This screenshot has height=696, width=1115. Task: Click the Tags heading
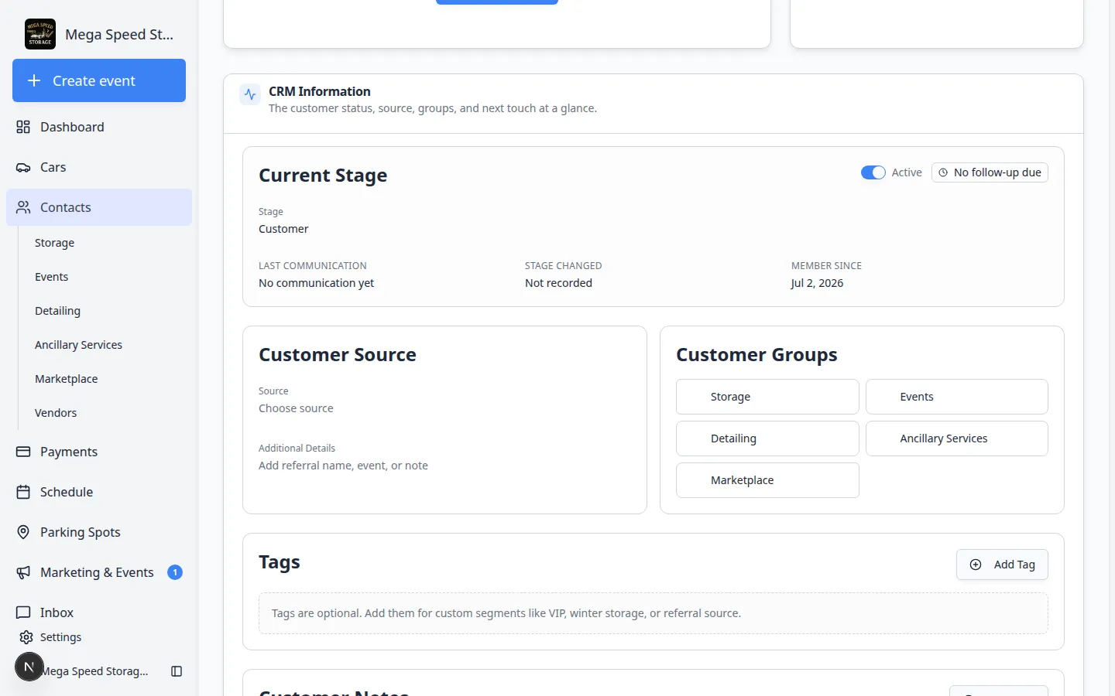pos(280,562)
